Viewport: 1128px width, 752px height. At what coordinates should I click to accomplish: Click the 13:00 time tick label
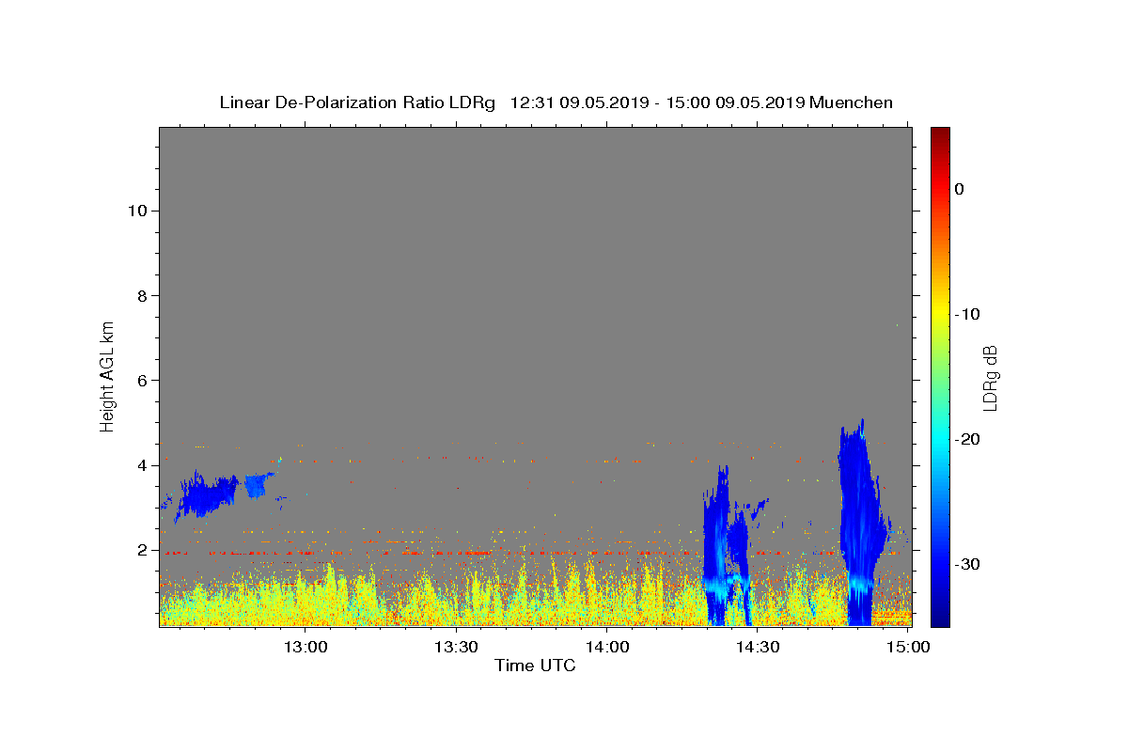point(305,647)
